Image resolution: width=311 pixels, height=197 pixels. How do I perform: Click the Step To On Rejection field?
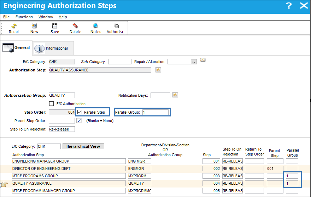tap(62, 129)
